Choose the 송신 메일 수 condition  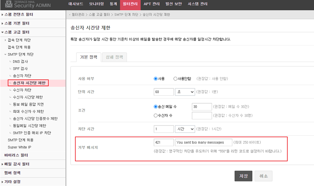(156, 107)
